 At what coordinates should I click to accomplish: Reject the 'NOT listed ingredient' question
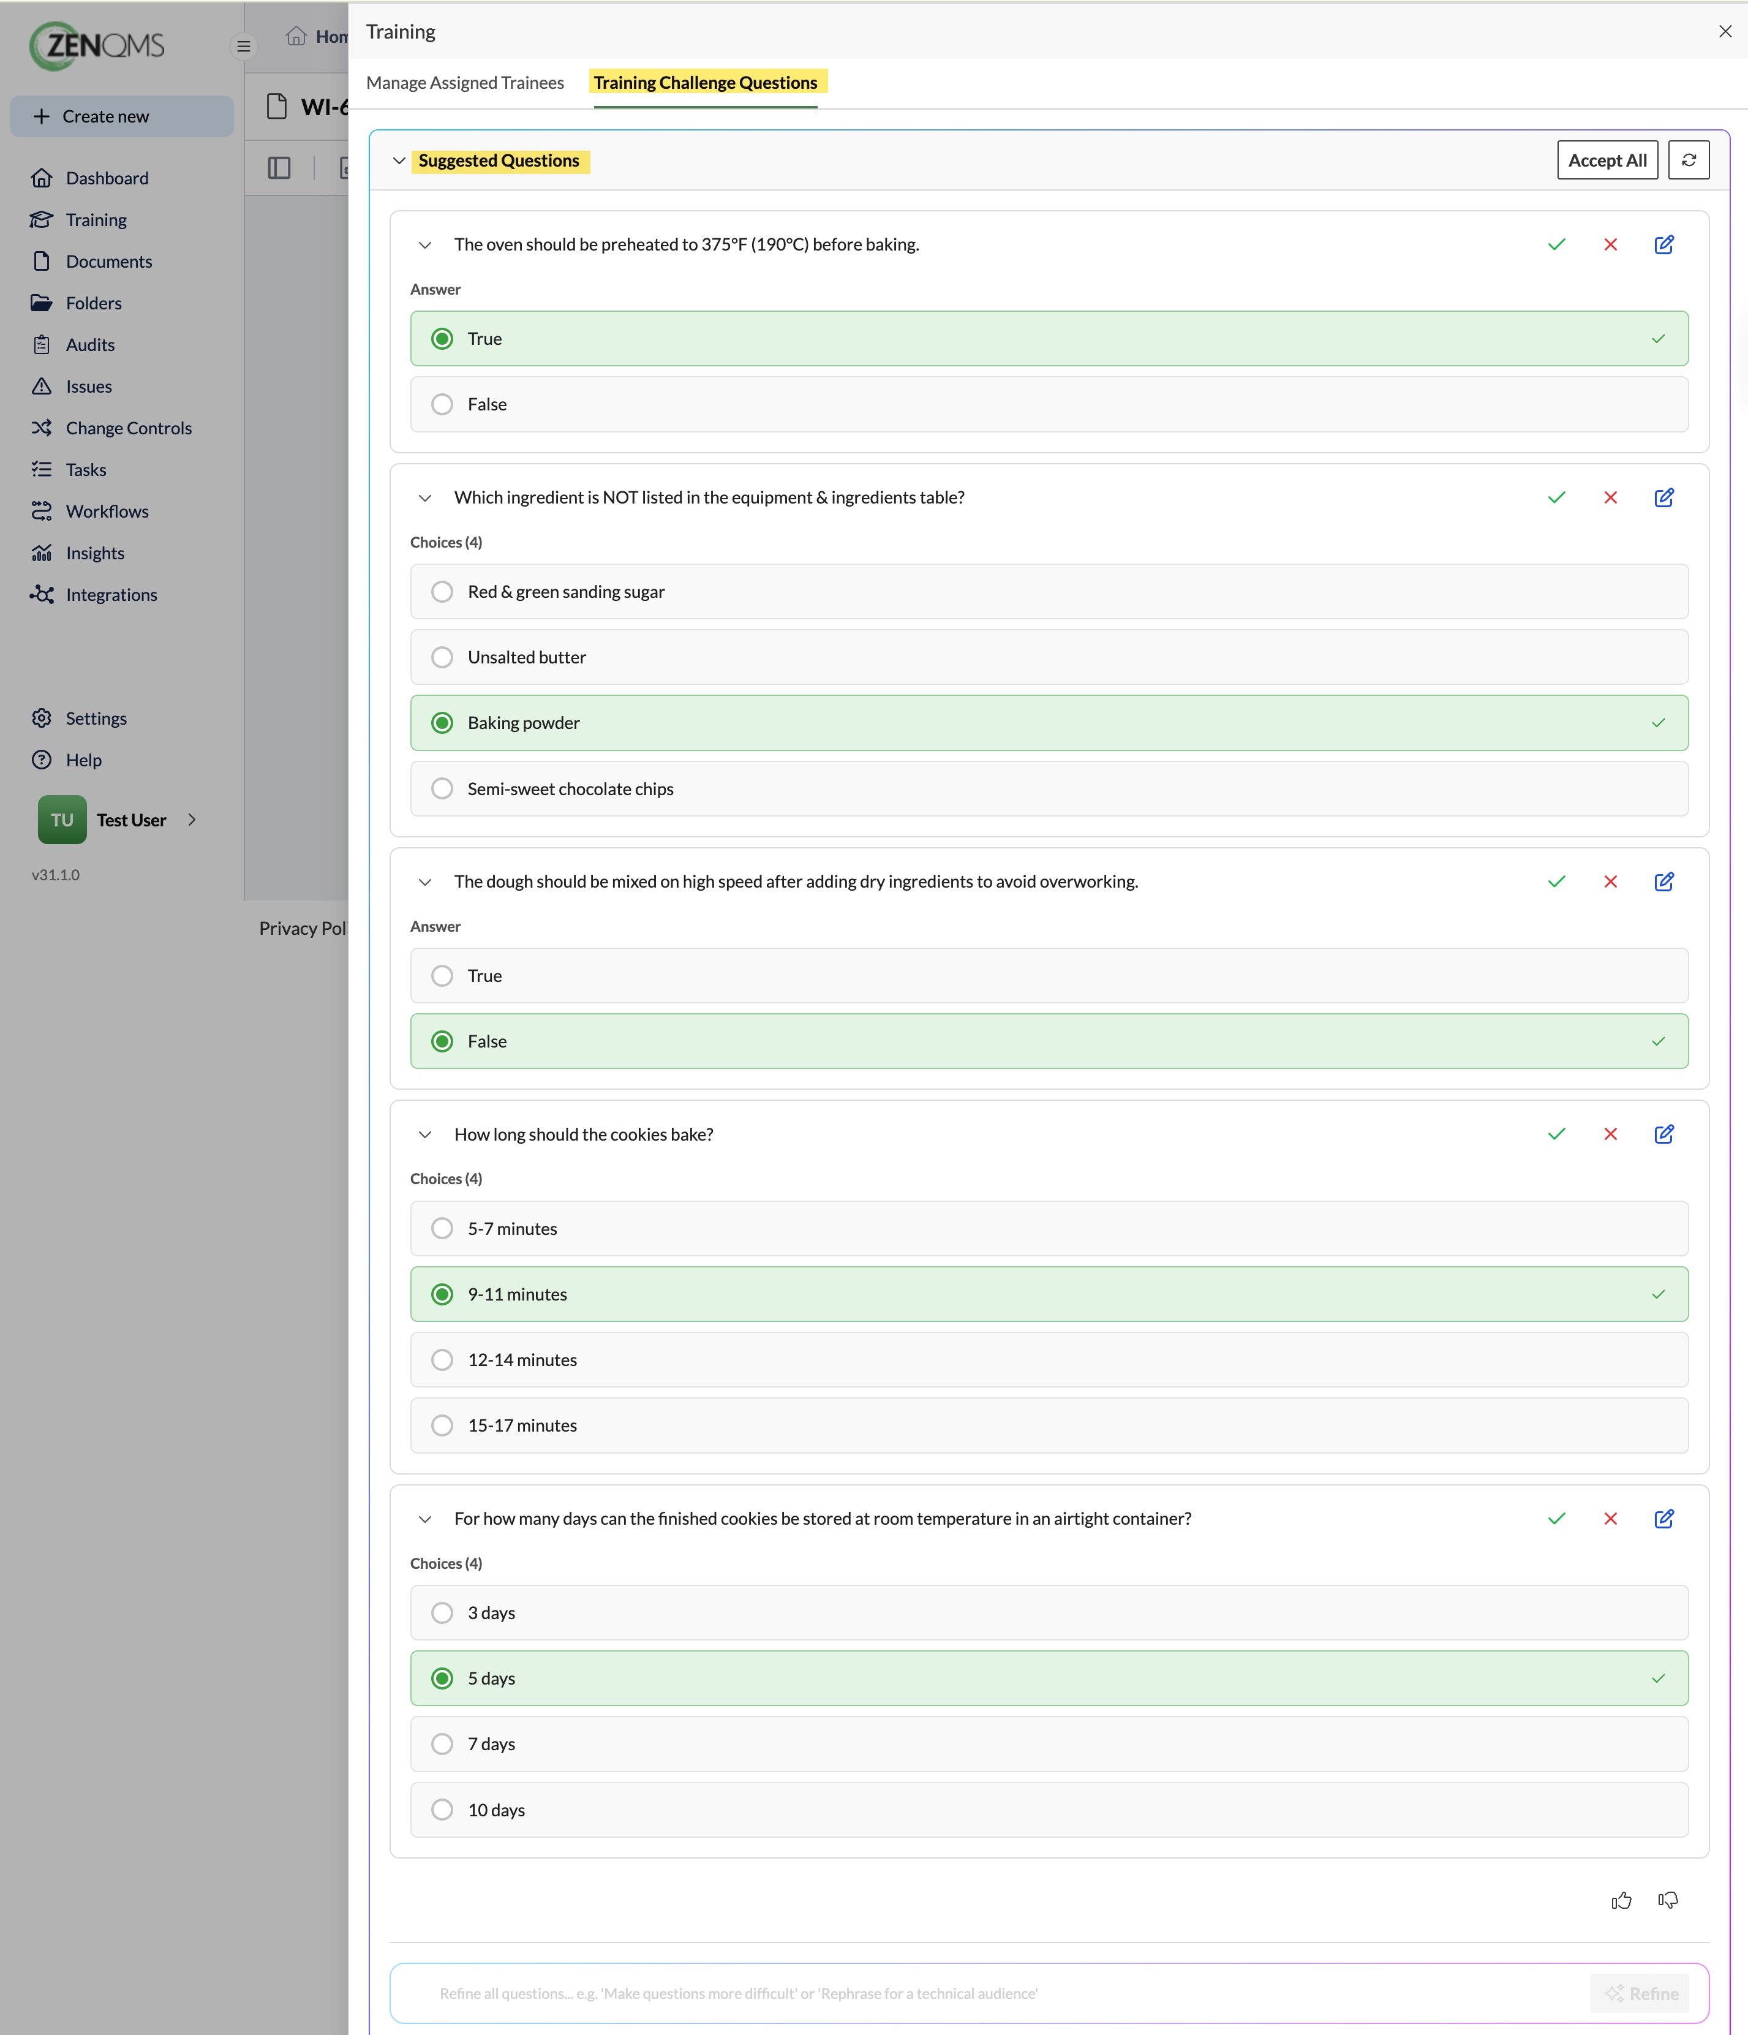1611,498
